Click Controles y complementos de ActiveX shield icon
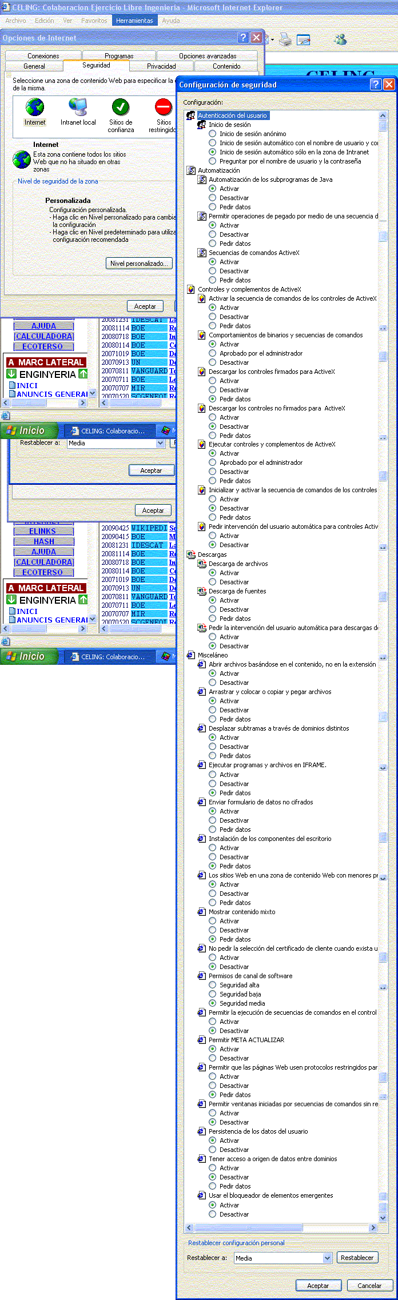This screenshot has height=1300, width=398. (191, 289)
